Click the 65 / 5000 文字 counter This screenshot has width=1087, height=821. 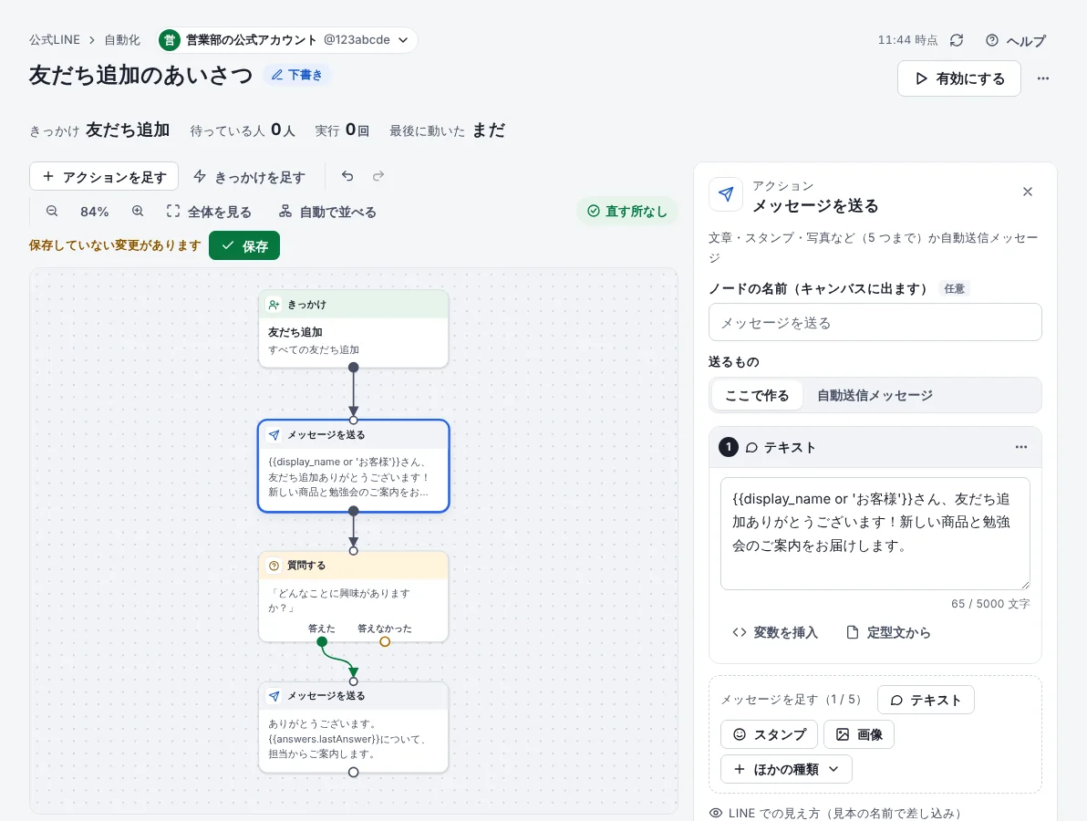[990, 603]
